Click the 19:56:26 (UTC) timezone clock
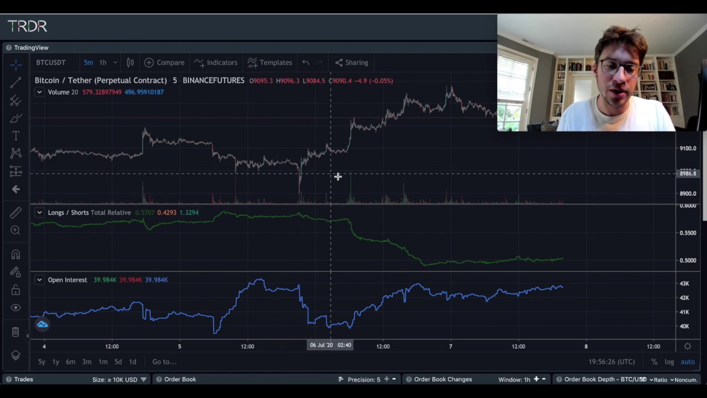The width and height of the screenshot is (707, 398). point(611,362)
